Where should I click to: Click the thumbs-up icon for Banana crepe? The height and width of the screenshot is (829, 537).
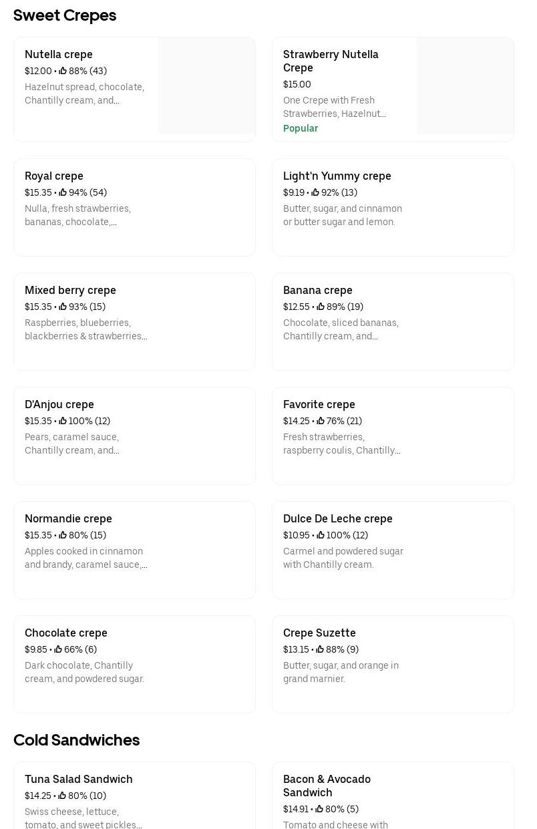tap(321, 307)
